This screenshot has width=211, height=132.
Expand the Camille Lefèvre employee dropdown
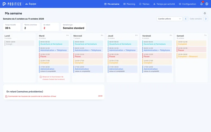point(169,19)
